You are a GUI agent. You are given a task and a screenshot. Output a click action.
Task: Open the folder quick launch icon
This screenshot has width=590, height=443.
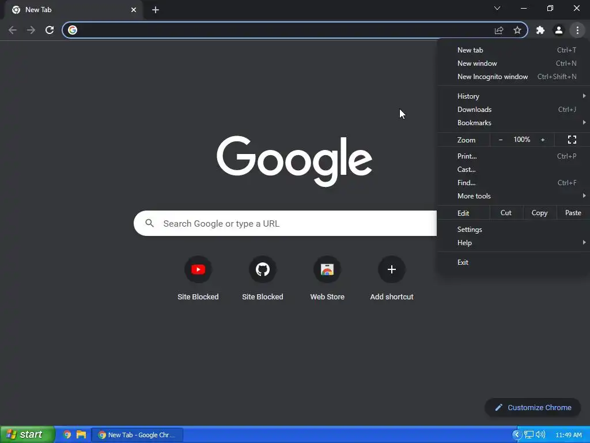coord(81,435)
